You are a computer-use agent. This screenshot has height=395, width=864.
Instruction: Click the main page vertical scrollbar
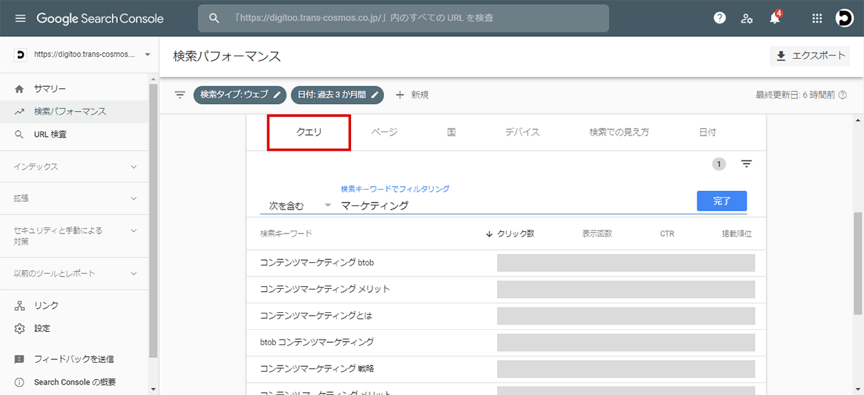[858, 263]
